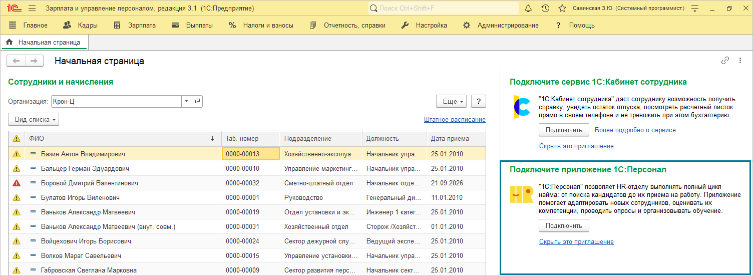Click yellow warning icon for Габровская Светлана

point(17,270)
